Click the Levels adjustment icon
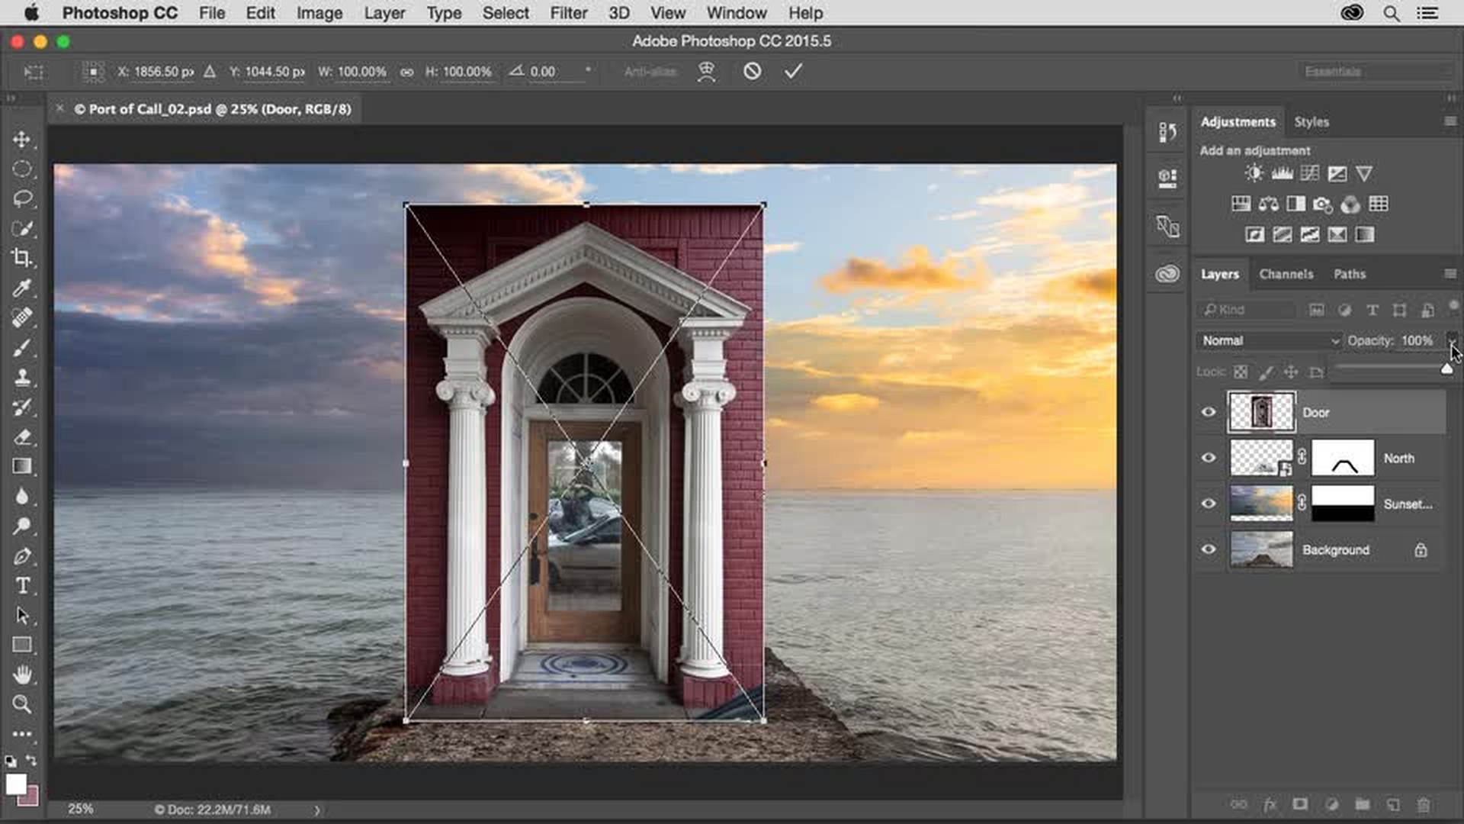The width and height of the screenshot is (1464, 824). [x=1282, y=173]
